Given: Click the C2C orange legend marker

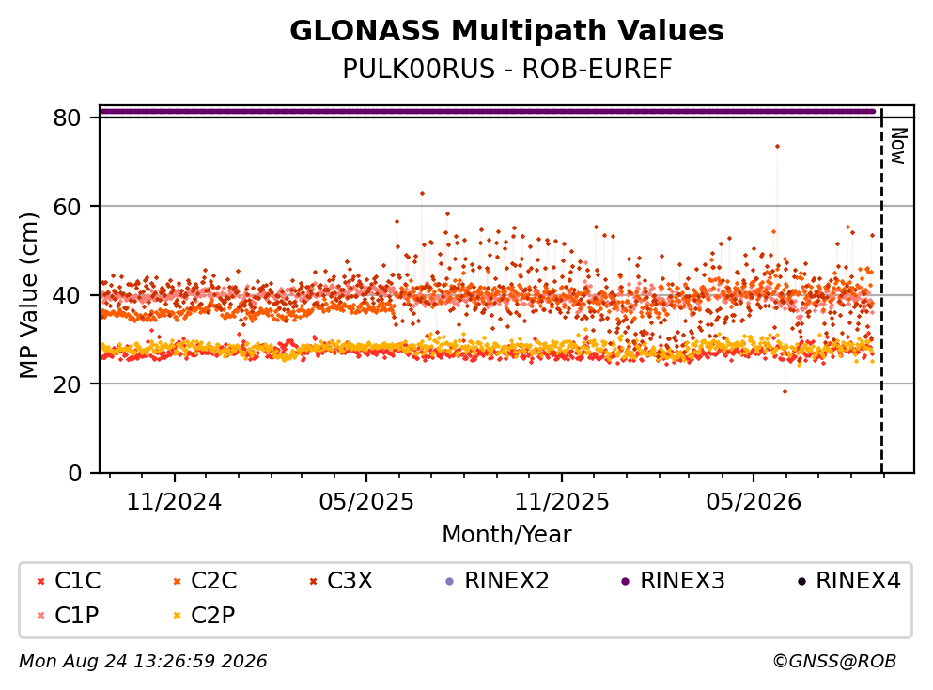Looking at the screenshot, I should coord(177,582).
